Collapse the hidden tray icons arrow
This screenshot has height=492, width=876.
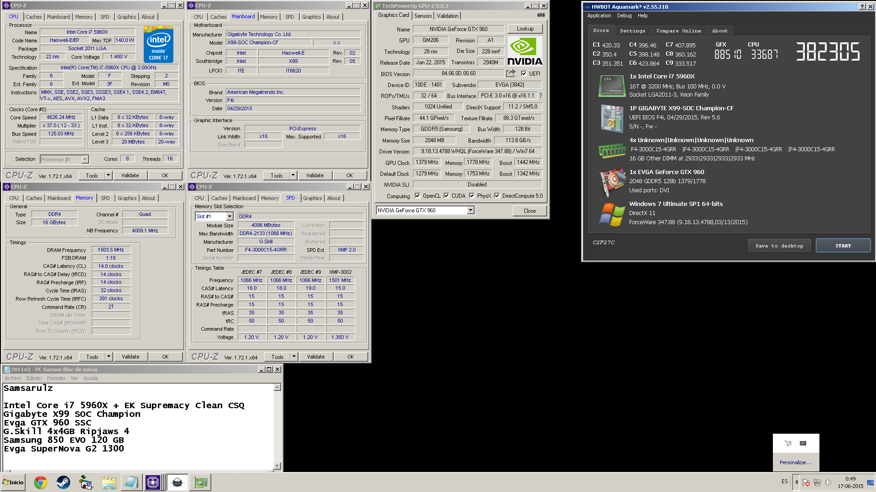[x=797, y=482]
